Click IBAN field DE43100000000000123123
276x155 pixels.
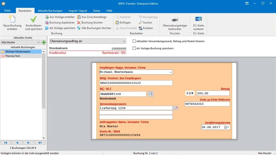pyautogui.click(x=136, y=83)
